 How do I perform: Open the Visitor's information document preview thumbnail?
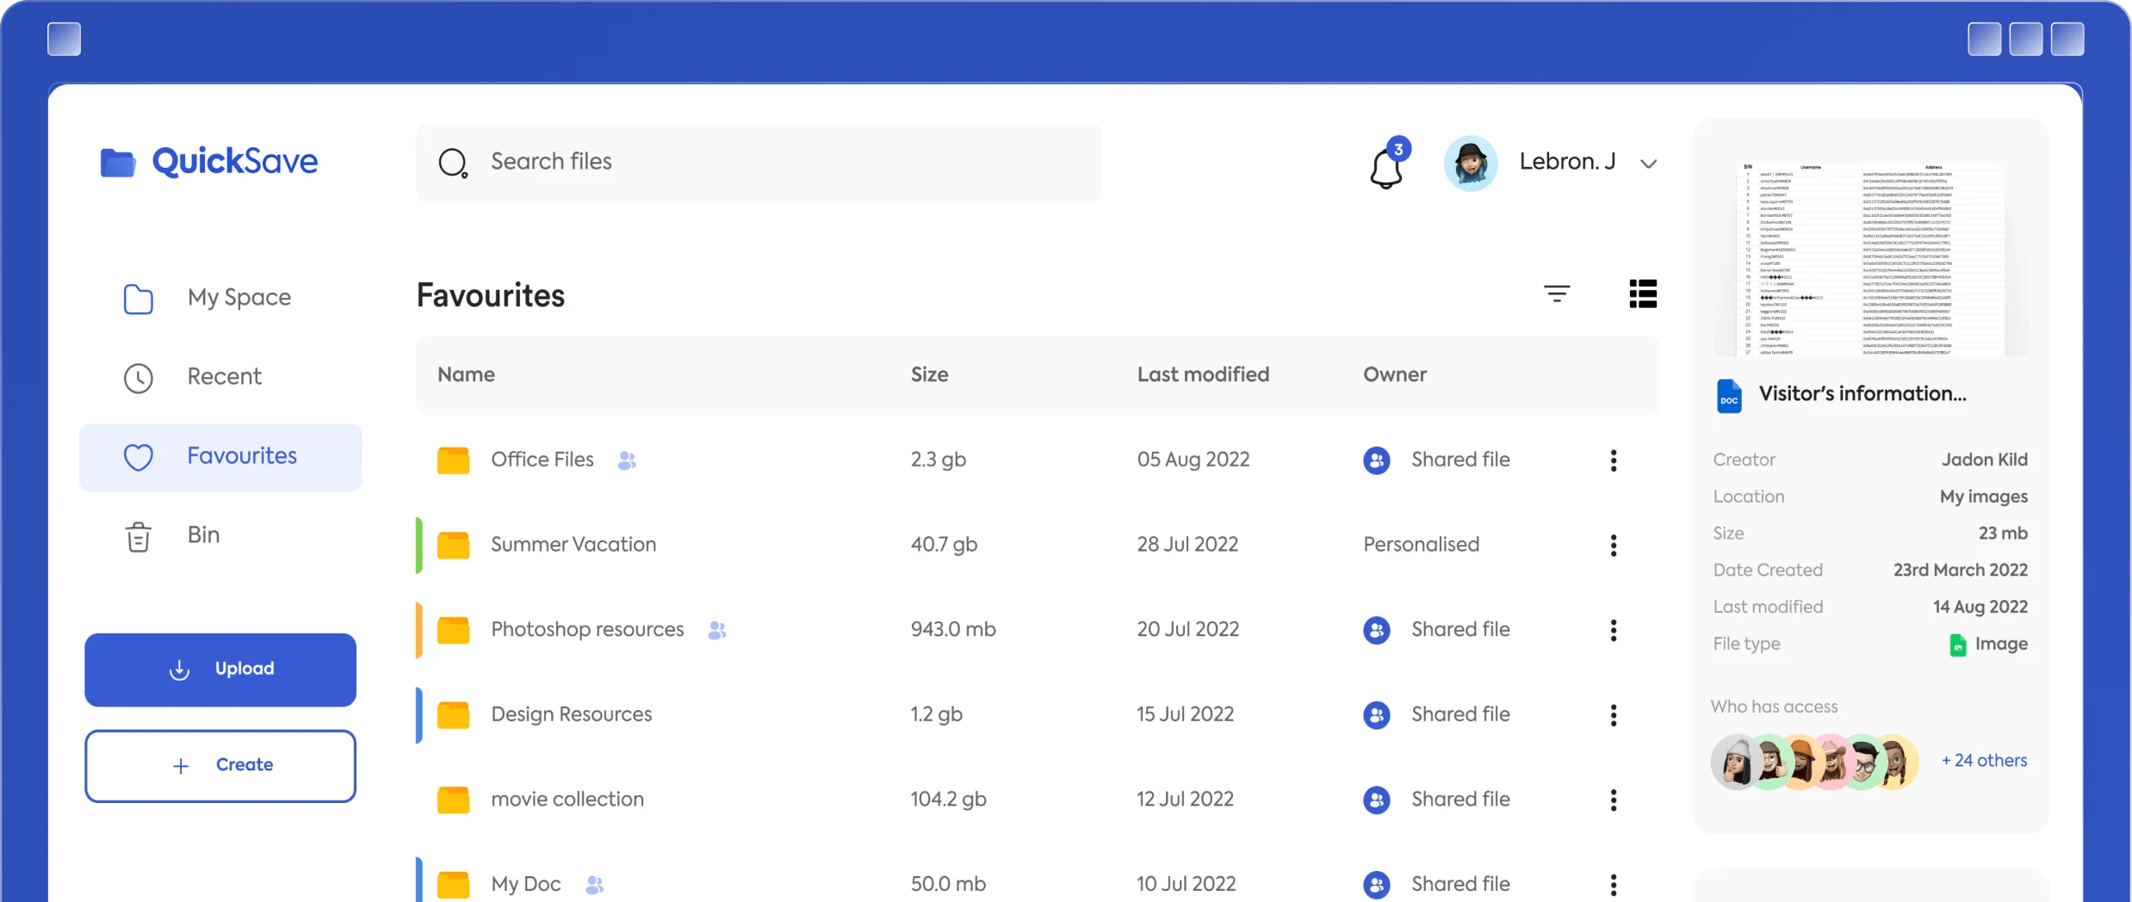1869,258
